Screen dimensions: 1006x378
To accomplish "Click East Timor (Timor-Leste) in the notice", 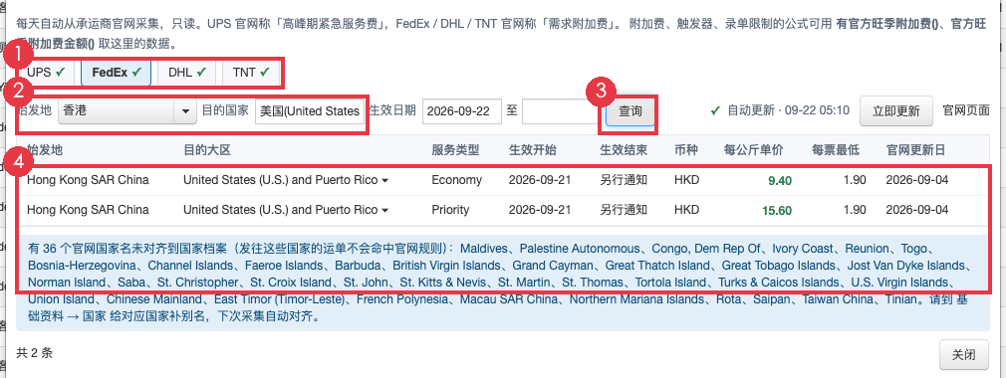I will click(x=280, y=299).
